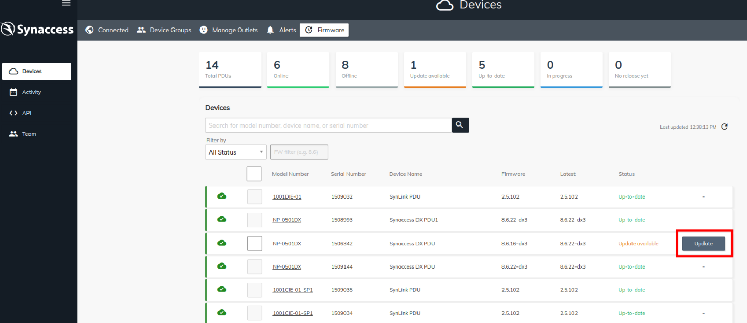Click online cloud icon for serial 1509034
Image resolution: width=747 pixels, height=323 pixels.
(x=222, y=312)
